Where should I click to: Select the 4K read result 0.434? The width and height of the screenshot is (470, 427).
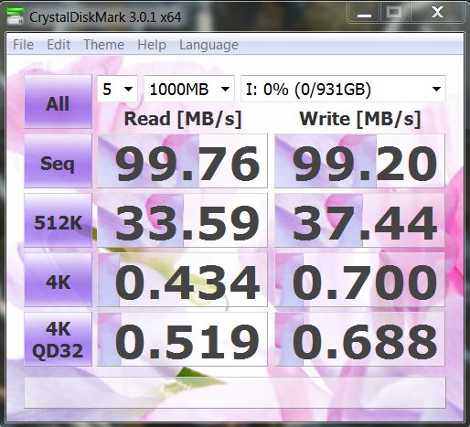coord(182,280)
